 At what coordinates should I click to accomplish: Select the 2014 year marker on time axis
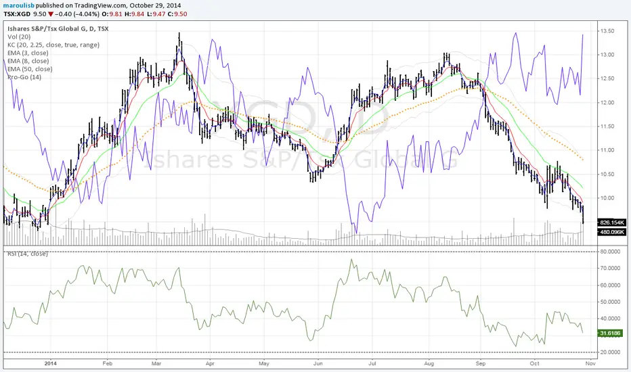click(51, 364)
